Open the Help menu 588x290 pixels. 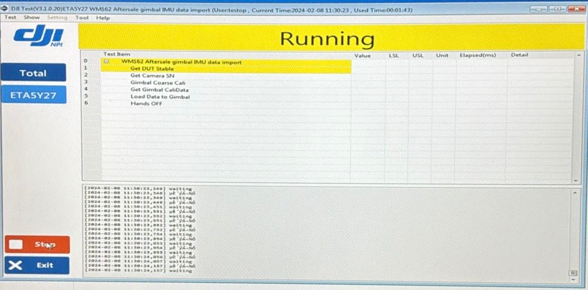103,18
